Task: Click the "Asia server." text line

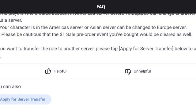Action: coord(11,20)
